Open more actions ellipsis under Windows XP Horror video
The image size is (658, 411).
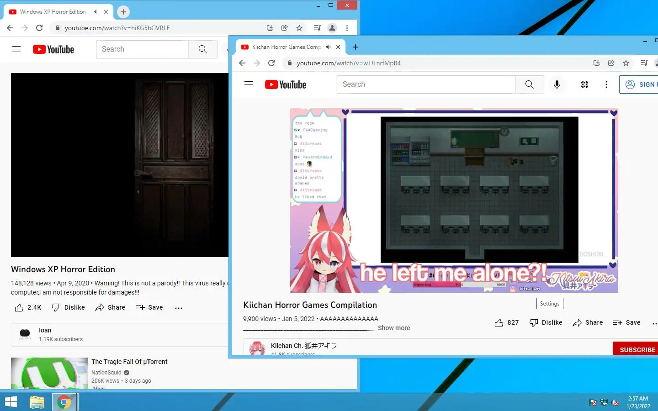tap(179, 308)
